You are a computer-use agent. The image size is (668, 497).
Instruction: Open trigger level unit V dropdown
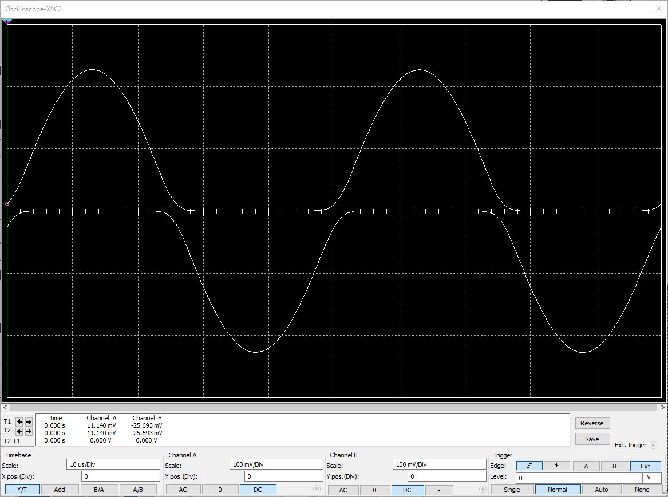pyautogui.click(x=652, y=478)
